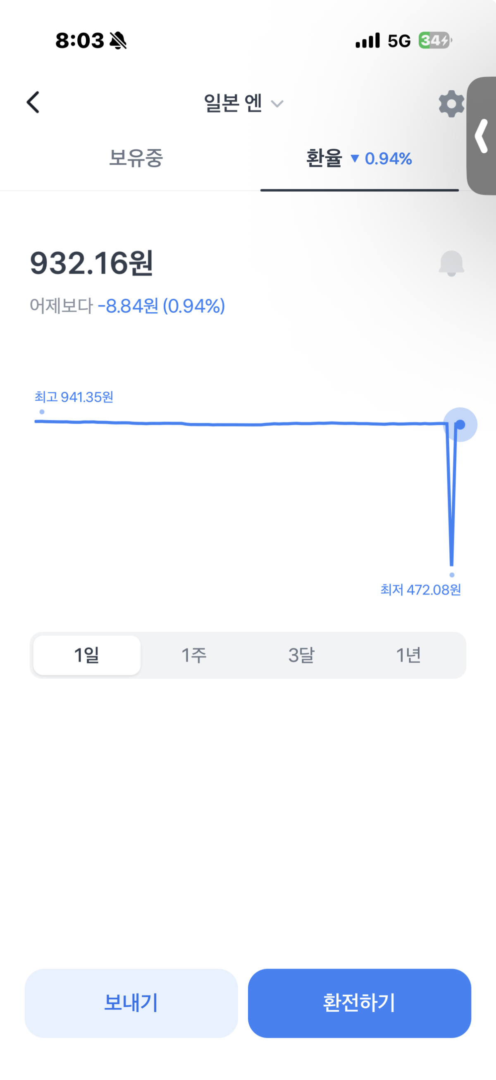Switch chart range to 1년
The height and width of the screenshot is (1080, 496).
click(x=408, y=655)
